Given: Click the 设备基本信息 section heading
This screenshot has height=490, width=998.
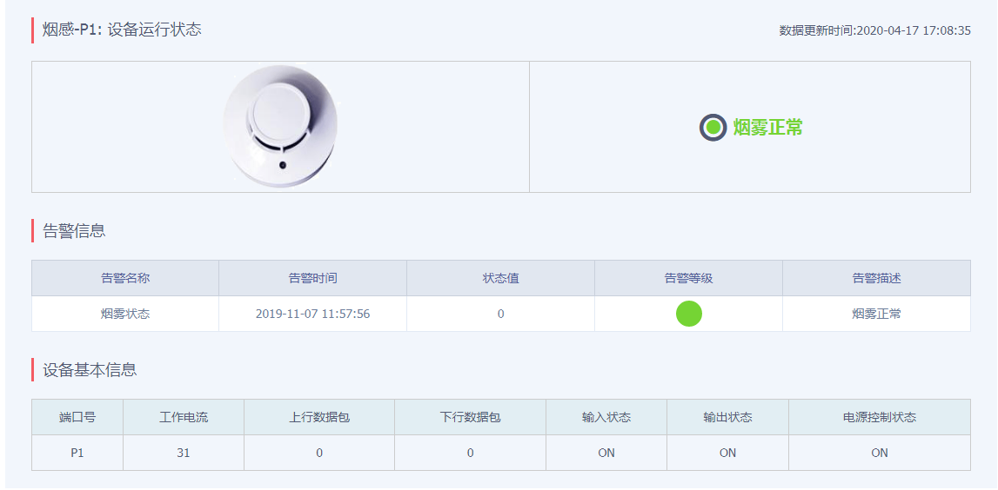Looking at the screenshot, I should (90, 369).
